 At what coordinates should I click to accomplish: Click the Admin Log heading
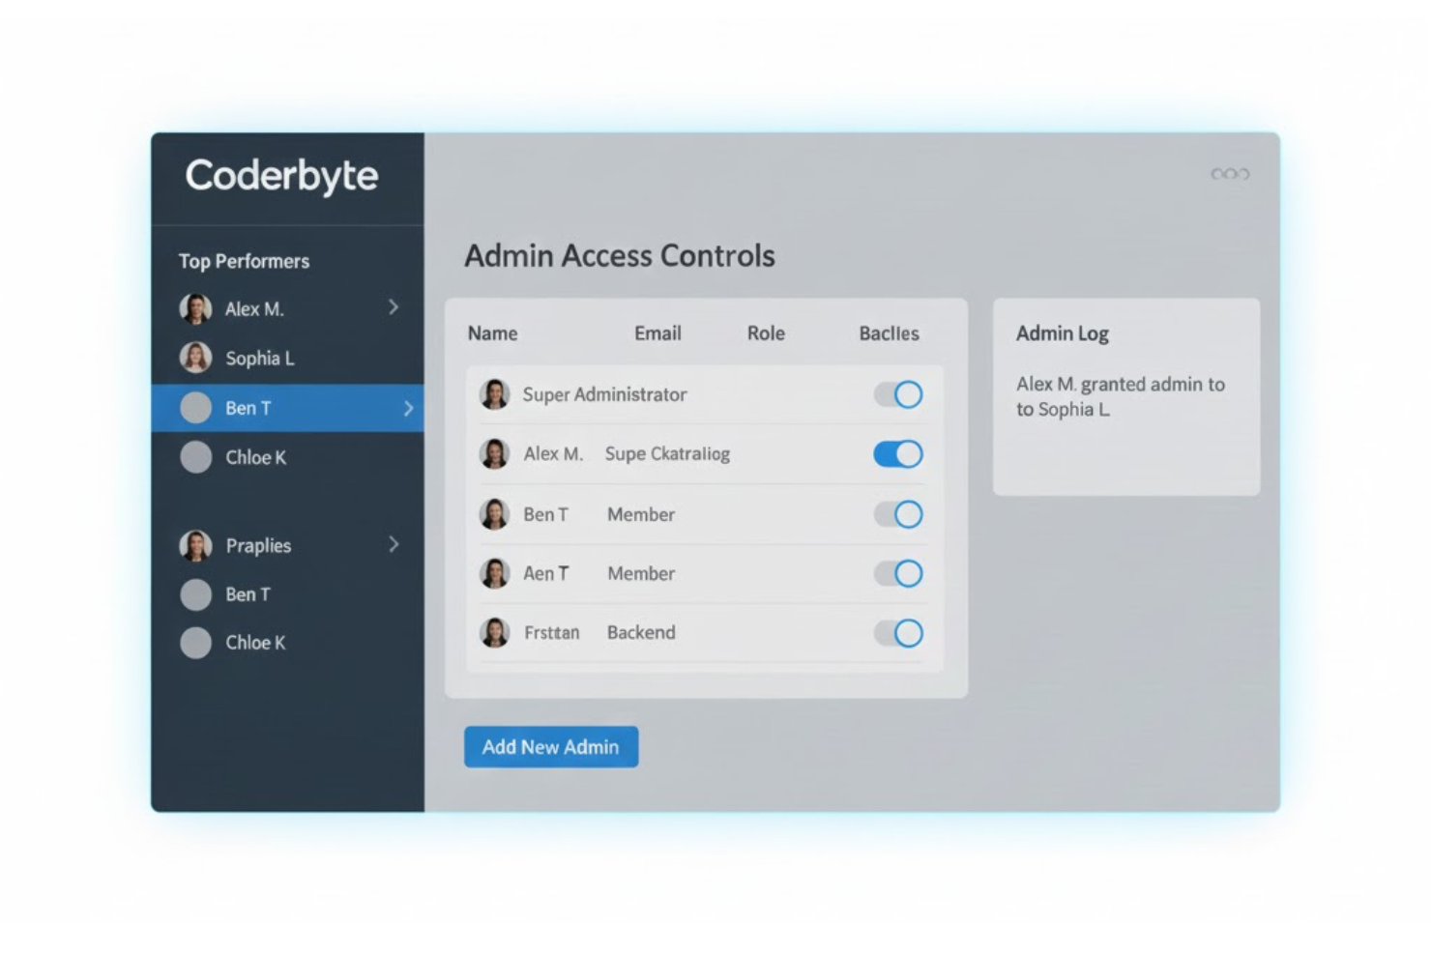point(1062,333)
